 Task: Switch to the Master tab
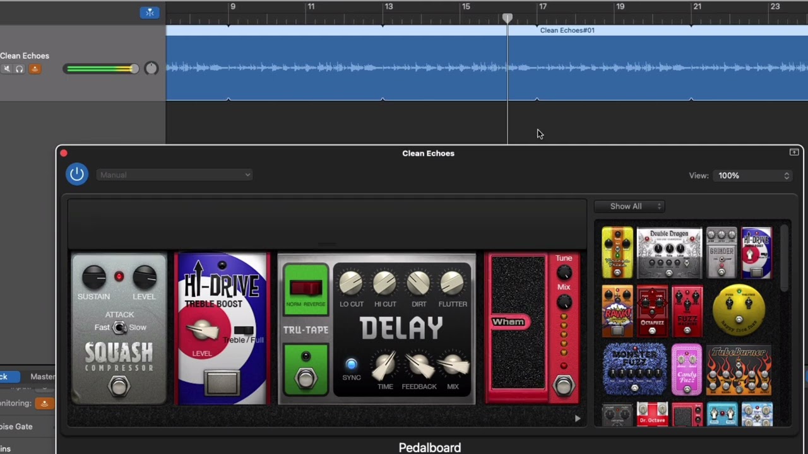point(42,376)
